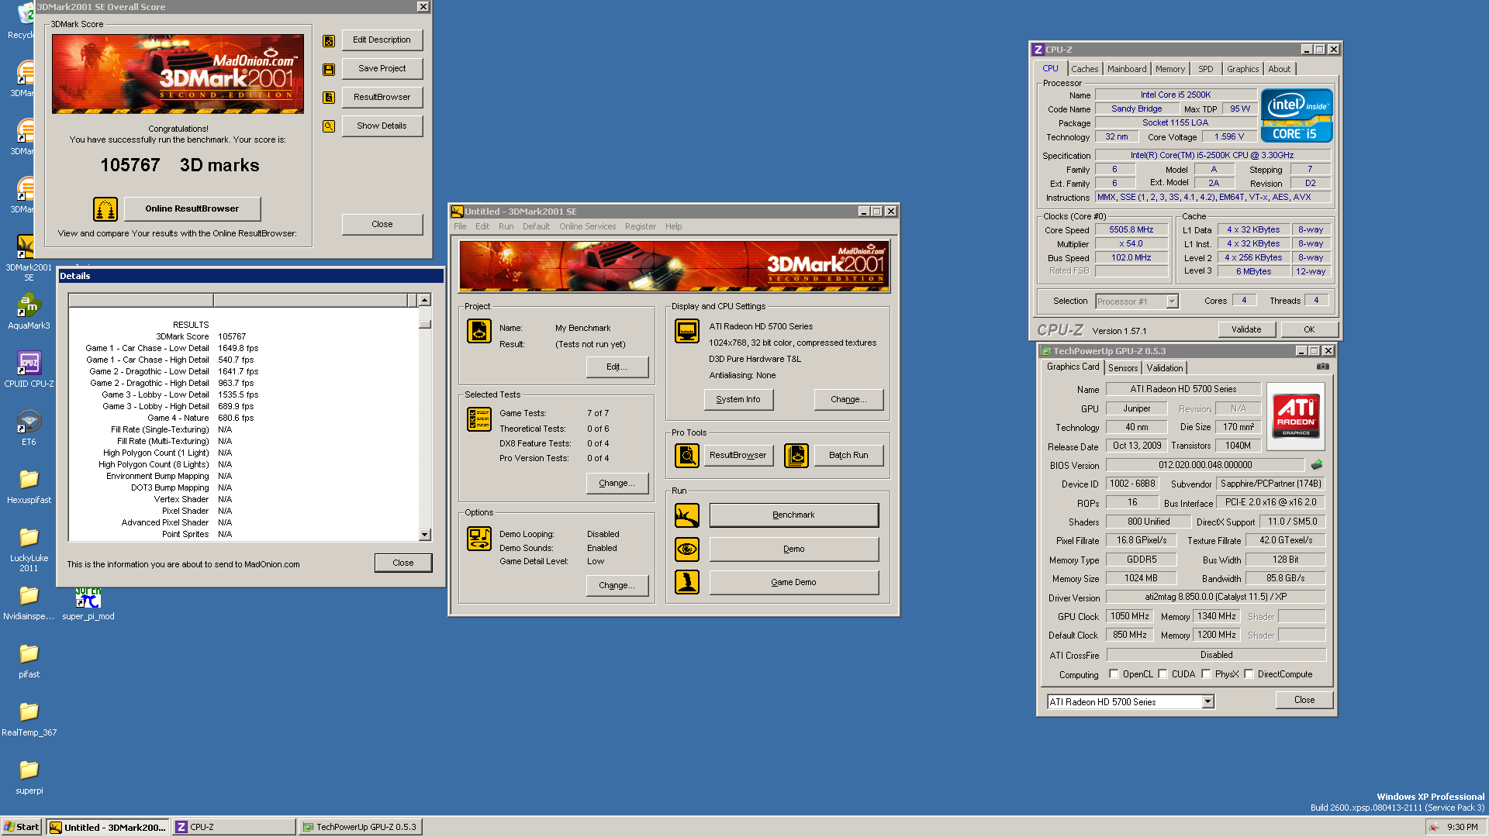Click the system tray clock
The height and width of the screenshot is (837, 1489).
[1463, 827]
